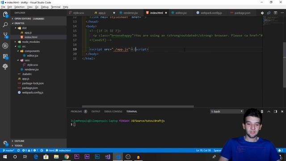Click the open preview icon in editor toolbar
The width and height of the screenshot is (286, 161).
coord(269,13)
